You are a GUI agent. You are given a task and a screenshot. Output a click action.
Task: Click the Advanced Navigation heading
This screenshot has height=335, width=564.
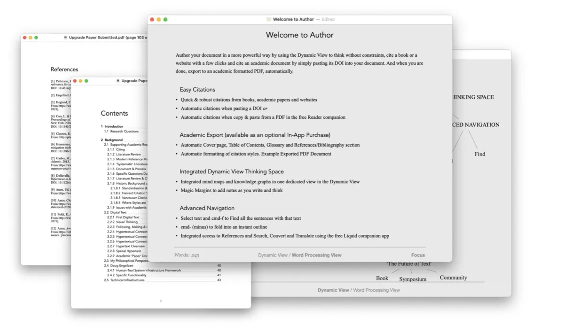(207, 208)
